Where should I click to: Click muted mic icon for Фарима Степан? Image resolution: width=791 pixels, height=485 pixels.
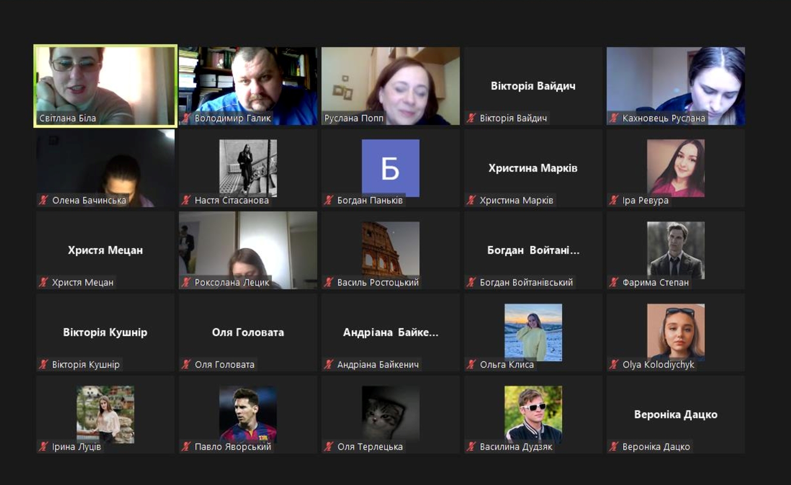tap(614, 282)
